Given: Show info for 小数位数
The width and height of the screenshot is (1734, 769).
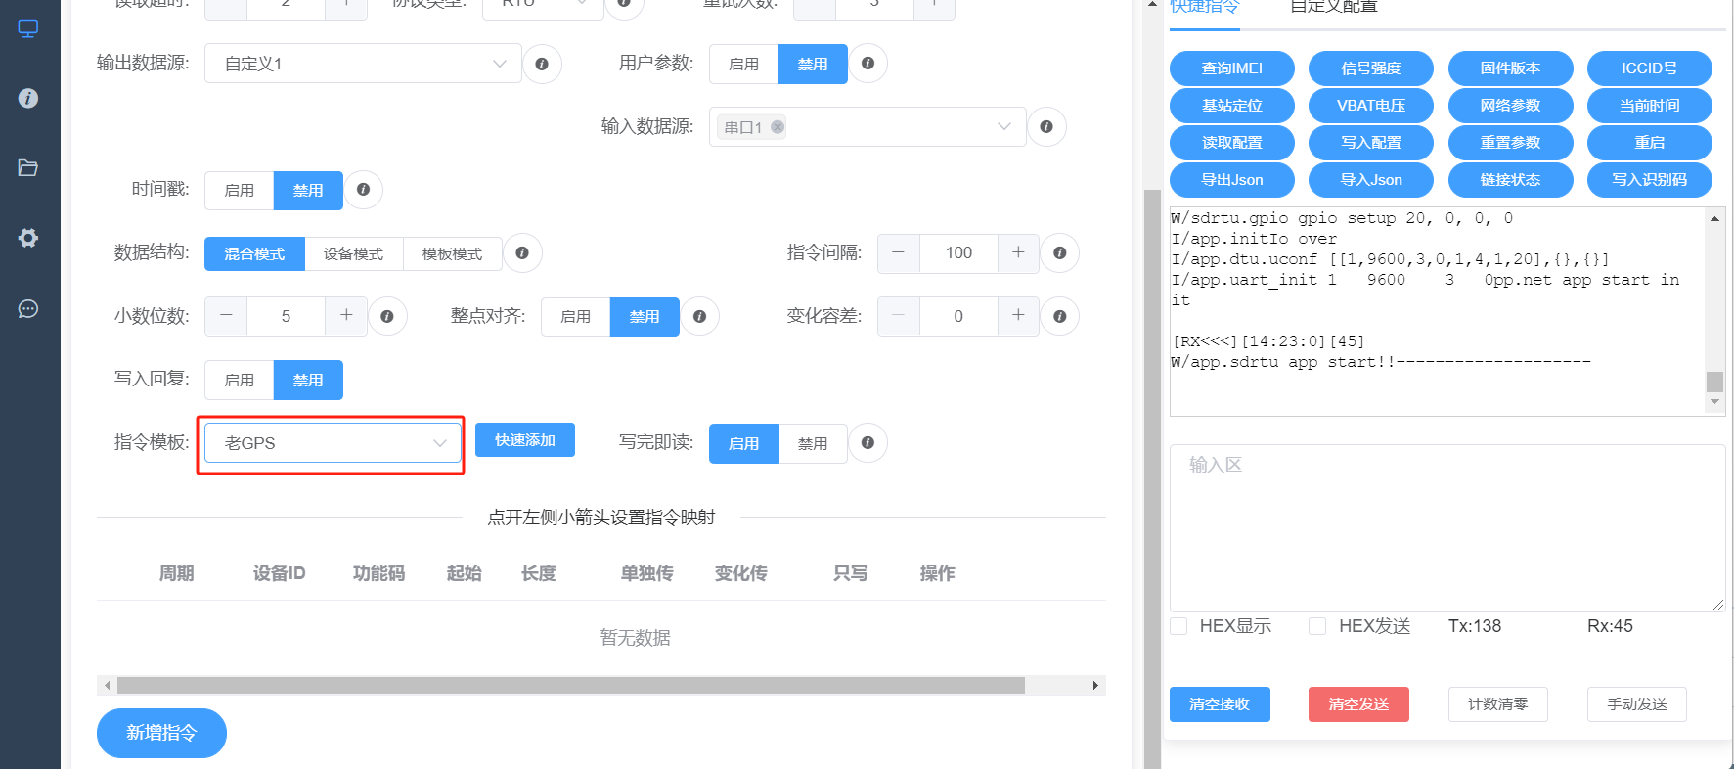Looking at the screenshot, I should pyautogui.click(x=387, y=316).
